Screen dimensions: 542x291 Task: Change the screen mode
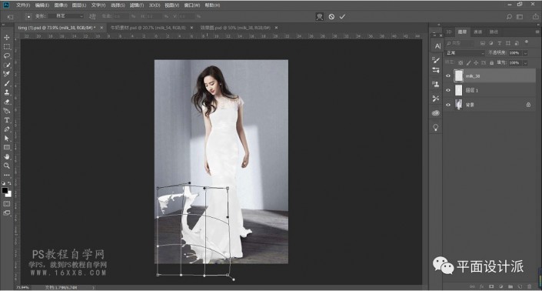tap(7, 212)
